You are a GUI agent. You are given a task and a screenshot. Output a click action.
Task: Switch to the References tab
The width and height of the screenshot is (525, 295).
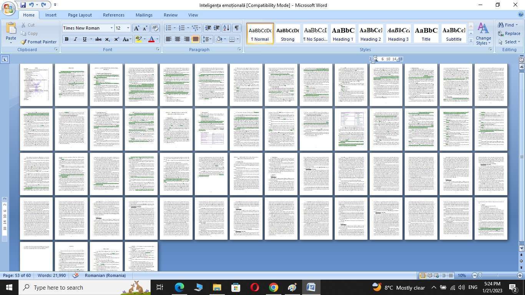coord(113,15)
